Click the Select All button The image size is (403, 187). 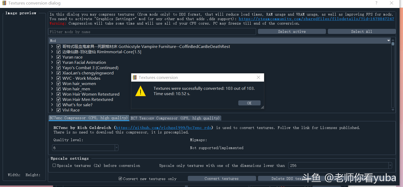361,32
